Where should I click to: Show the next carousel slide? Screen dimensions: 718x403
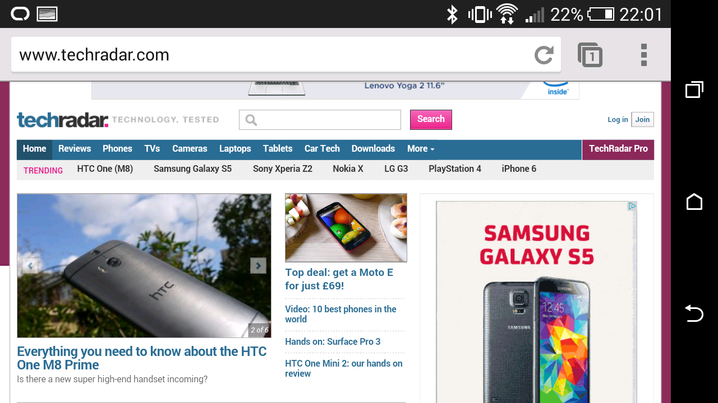coord(258,265)
